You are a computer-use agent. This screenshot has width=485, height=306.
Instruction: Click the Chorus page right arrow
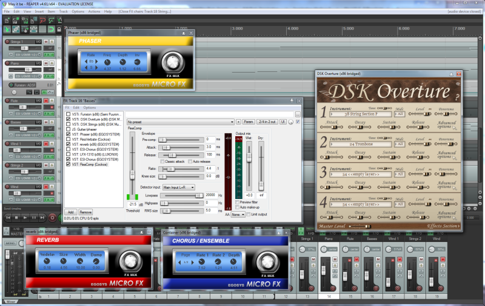(193, 262)
